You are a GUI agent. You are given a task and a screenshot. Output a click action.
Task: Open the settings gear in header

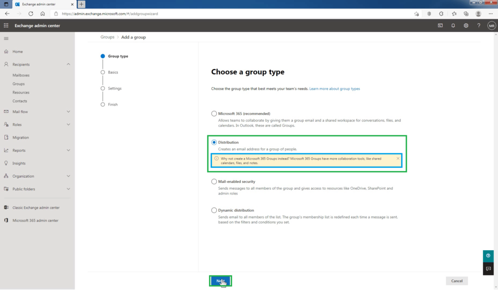click(x=466, y=25)
